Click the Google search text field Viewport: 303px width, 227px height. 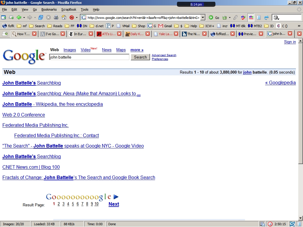[89, 57]
